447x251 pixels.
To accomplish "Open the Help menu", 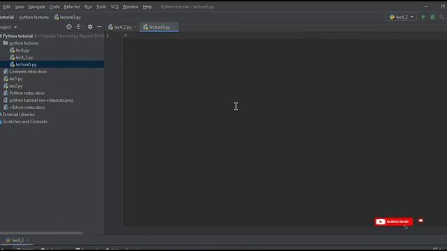I will point(147,7).
